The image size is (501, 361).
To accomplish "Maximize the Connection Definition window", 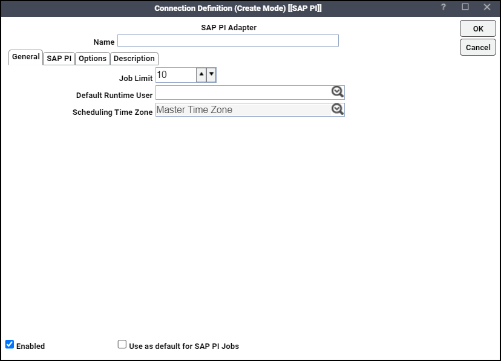I will tap(465, 7).
